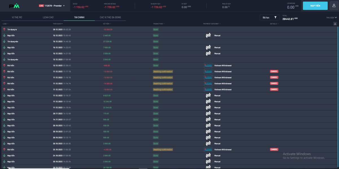This screenshot has width=339, height=169.
Task: Click the 12 245.00 amount cell
Action: coord(108,101)
